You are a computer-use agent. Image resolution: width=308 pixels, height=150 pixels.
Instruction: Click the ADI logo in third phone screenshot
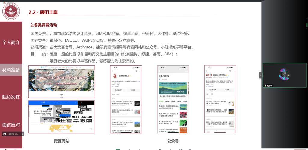coord(209,74)
